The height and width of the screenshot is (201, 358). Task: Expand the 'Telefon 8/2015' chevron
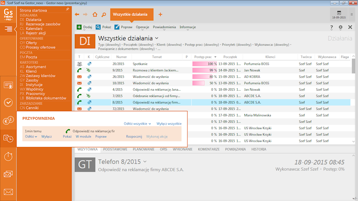pyautogui.click(x=145, y=161)
